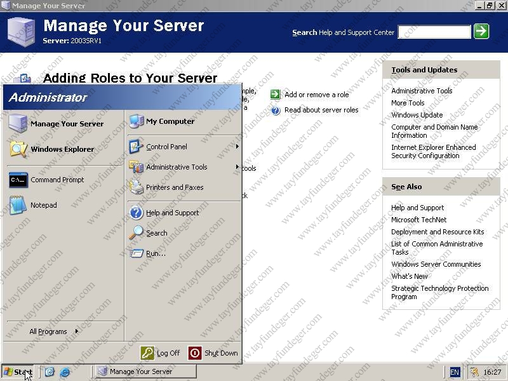Click the Log Off key icon
The width and height of the screenshot is (508, 381).
pyautogui.click(x=147, y=353)
